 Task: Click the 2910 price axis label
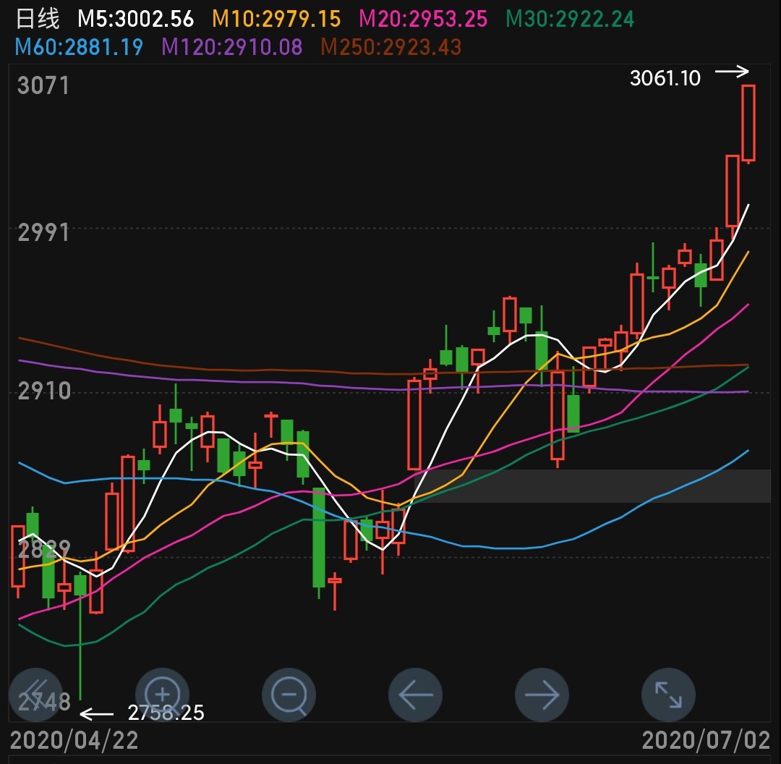44,391
